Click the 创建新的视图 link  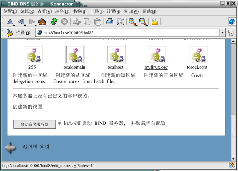(x=27, y=107)
